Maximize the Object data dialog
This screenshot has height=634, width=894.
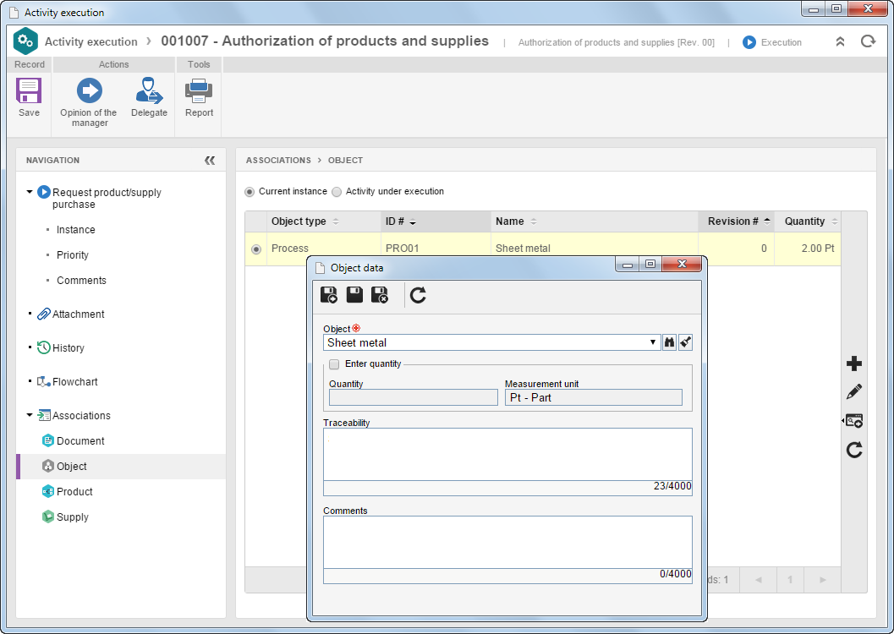click(x=650, y=264)
